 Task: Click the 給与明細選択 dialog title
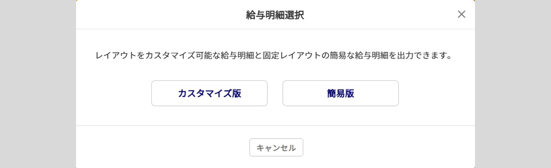pyautogui.click(x=275, y=15)
